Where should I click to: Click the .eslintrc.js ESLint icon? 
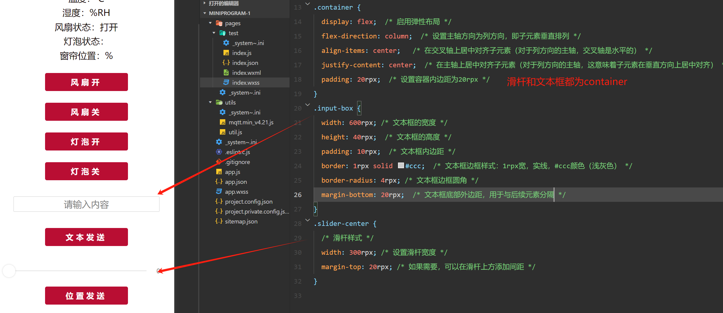219,152
